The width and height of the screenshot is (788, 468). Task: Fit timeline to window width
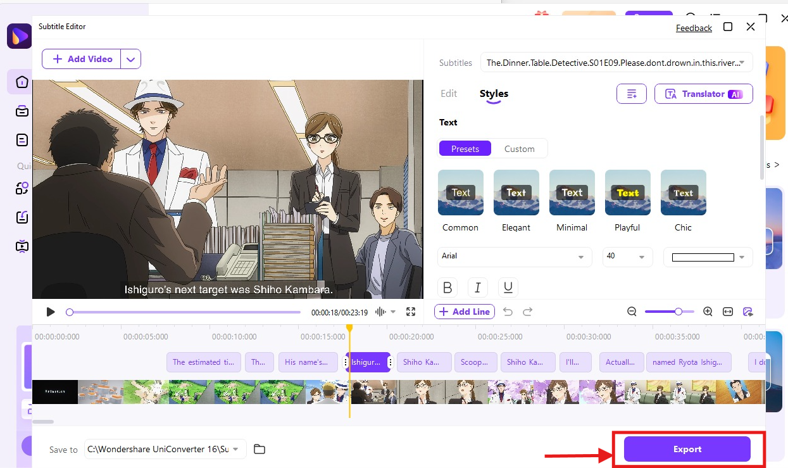point(728,312)
